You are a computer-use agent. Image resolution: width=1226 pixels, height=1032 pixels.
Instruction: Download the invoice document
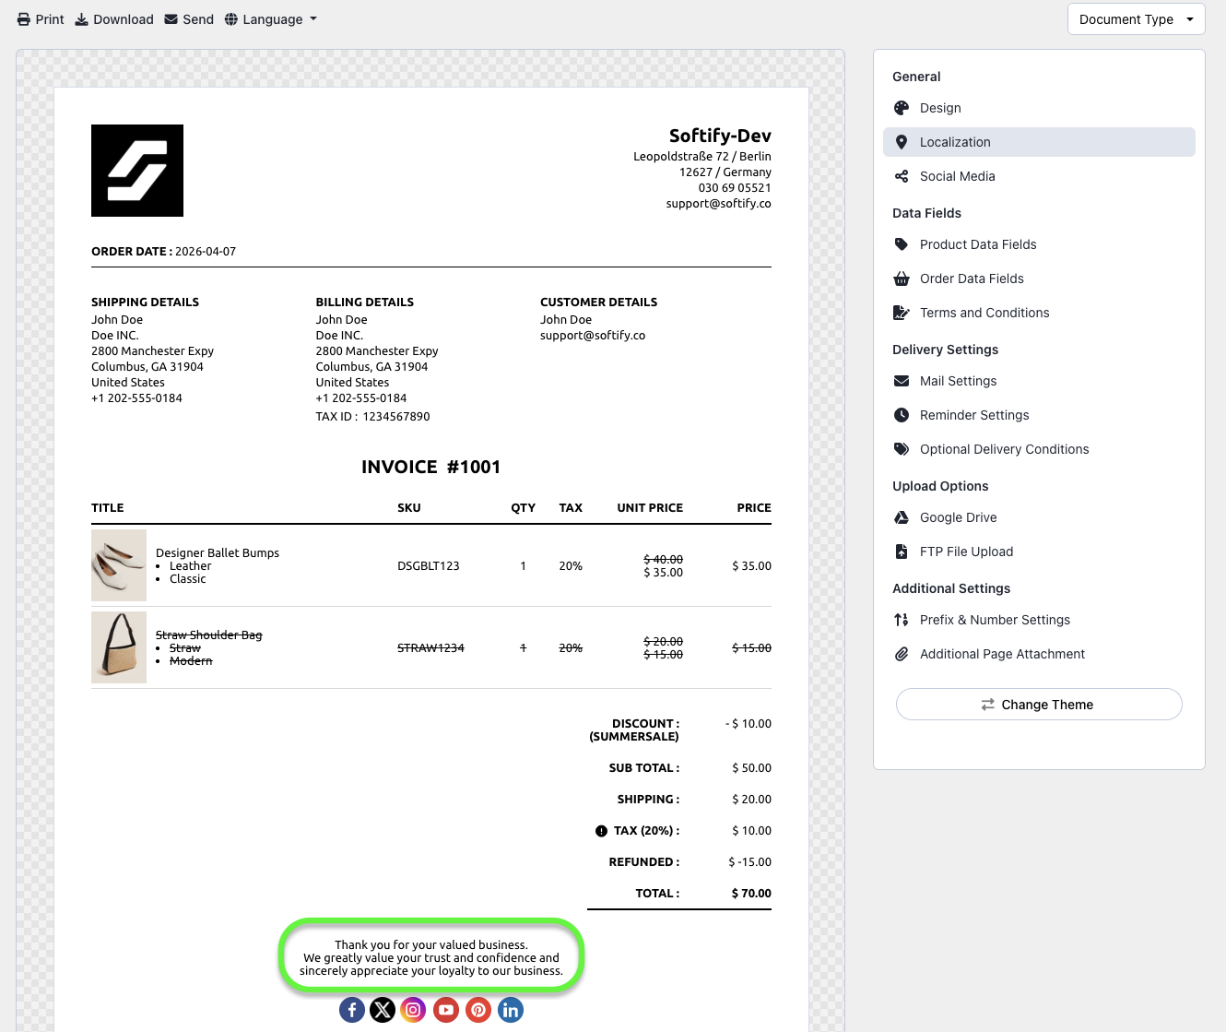[114, 19]
